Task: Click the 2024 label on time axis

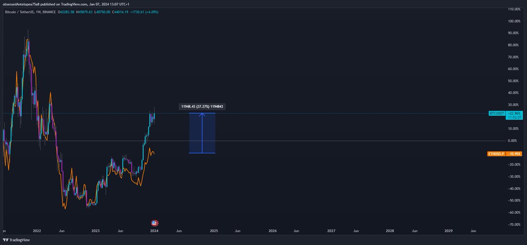Action: (x=155, y=231)
